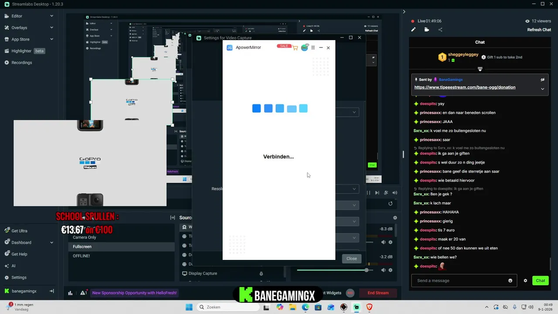Click the sources panel resize icon
Viewport: 558px width, 314px height.
click(x=173, y=218)
